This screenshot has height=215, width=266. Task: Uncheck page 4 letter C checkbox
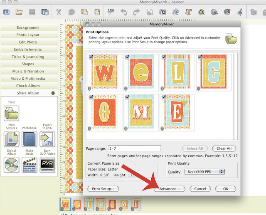click(x=200, y=57)
